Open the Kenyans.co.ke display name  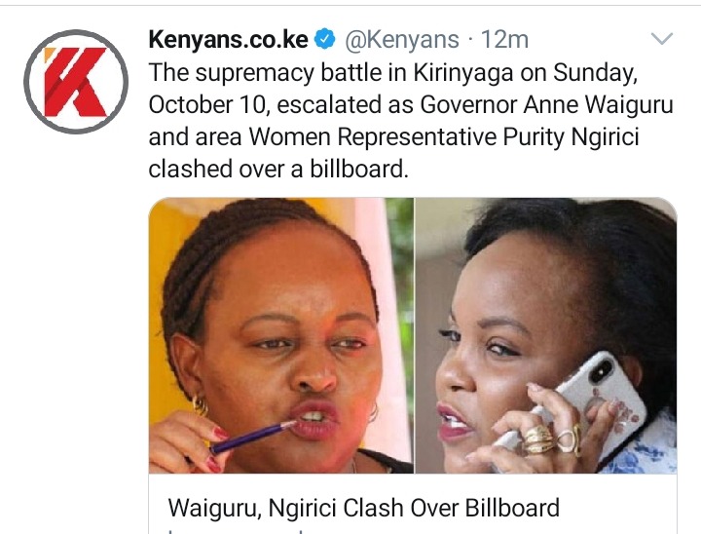click(229, 39)
